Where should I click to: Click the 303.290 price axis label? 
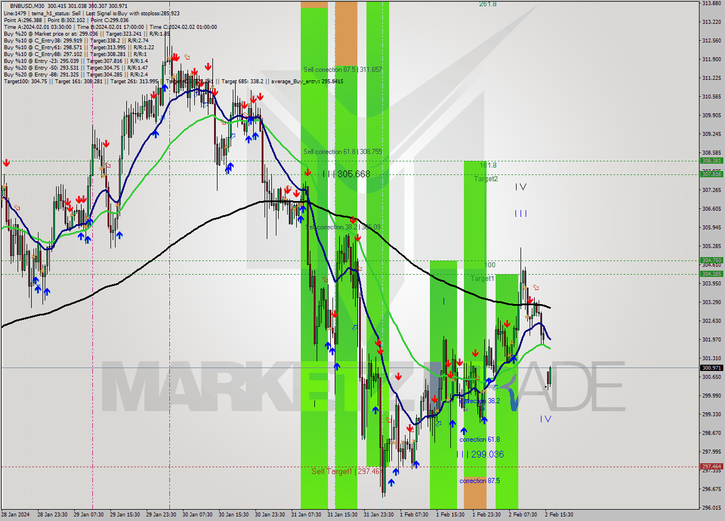coord(711,302)
